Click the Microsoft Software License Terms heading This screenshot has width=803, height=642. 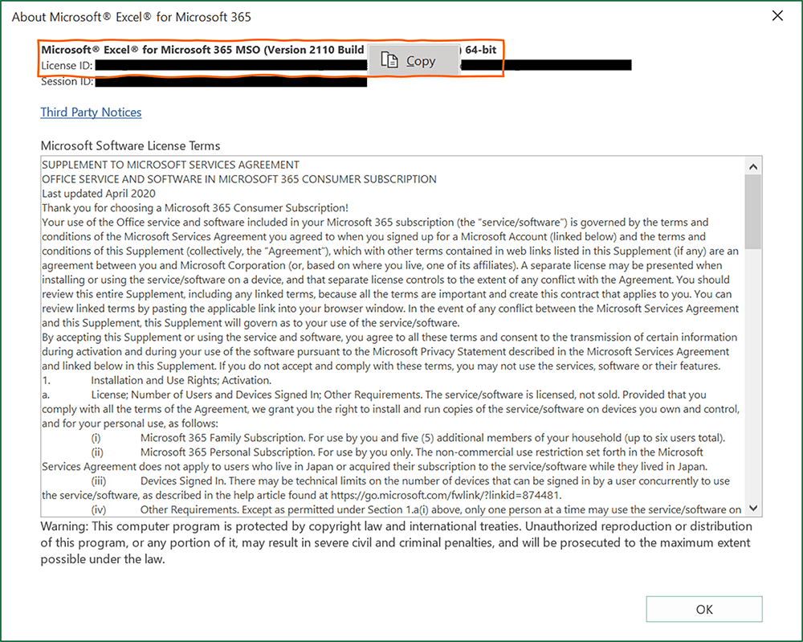130,145
